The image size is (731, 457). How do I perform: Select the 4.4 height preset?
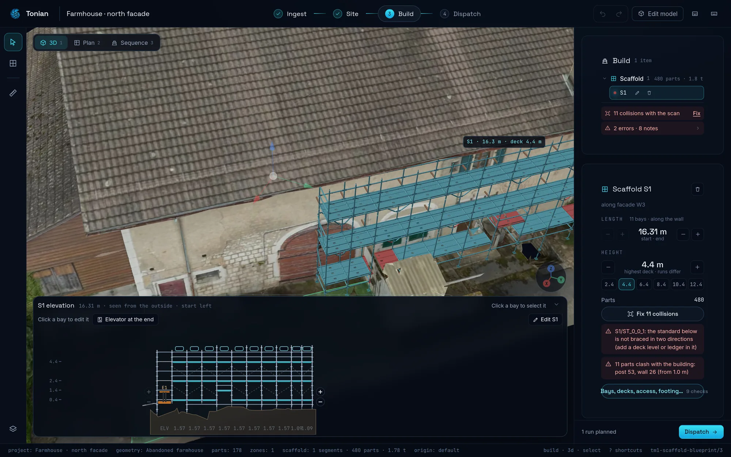pyautogui.click(x=626, y=284)
